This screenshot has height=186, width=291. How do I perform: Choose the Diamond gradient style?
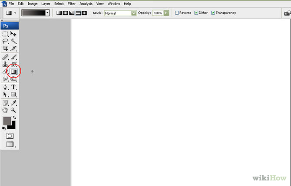[x=84, y=13]
